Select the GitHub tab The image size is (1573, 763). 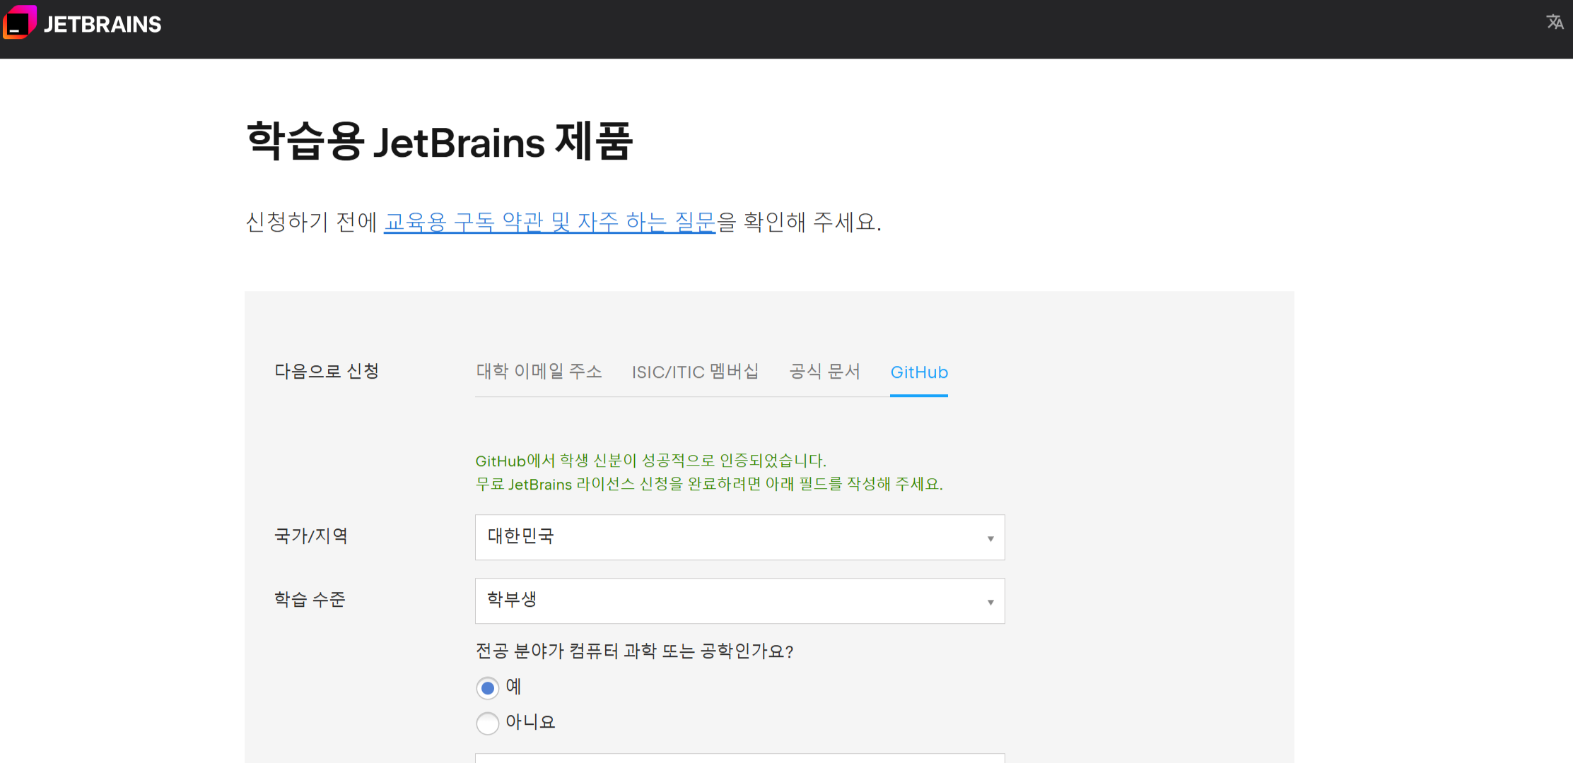[918, 372]
